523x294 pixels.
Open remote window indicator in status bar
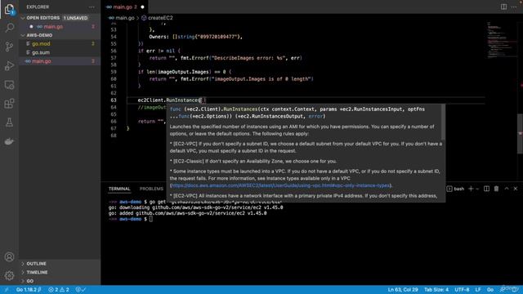[x=6, y=290]
